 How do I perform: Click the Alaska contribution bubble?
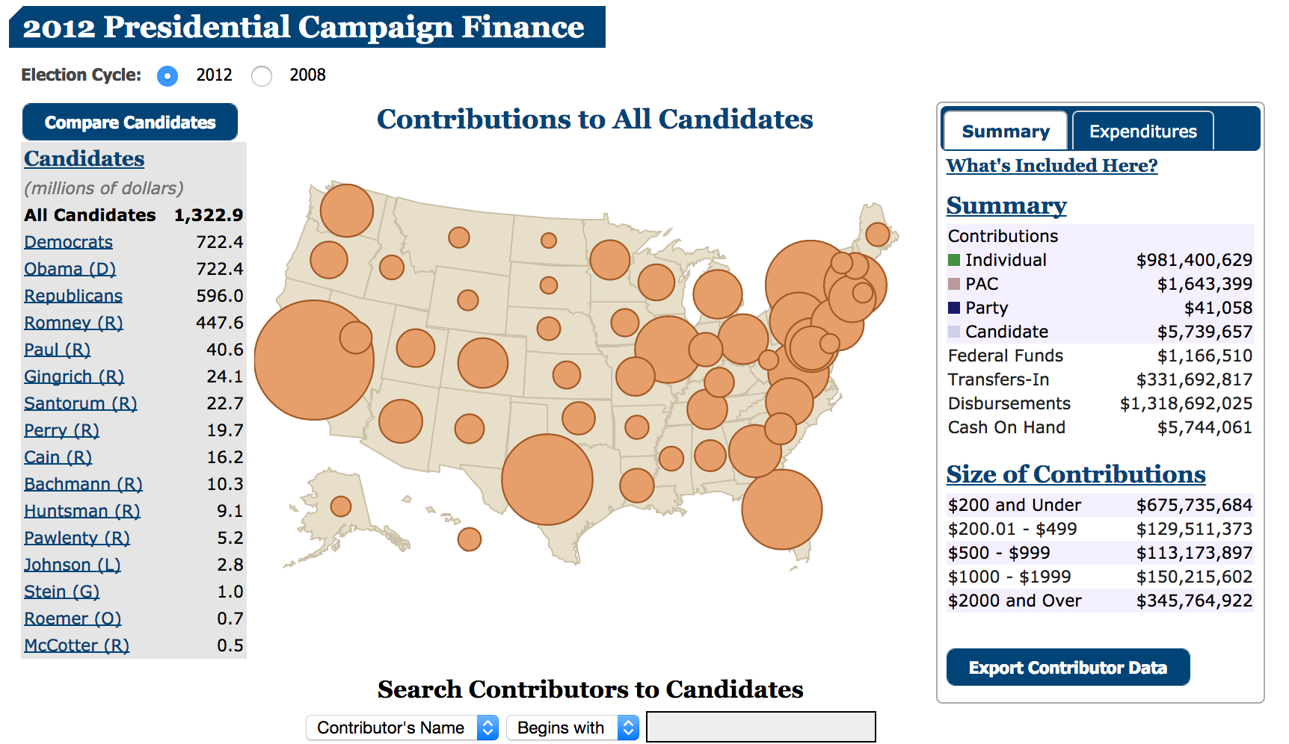click(341, 506)
